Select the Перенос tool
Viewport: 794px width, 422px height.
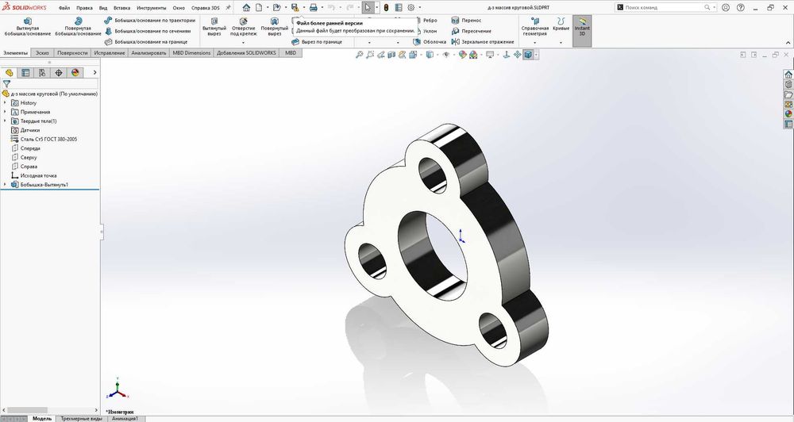[466, 21]
